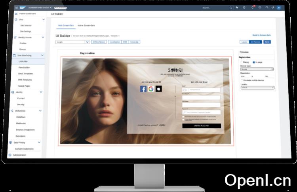Viewport: 297px width, 192px height.
Task: Tick the first consent checkbox in form
Action: pos(183,117)
